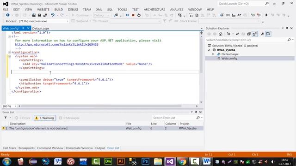The height and width of the screenshot is (166, 296).
Task: Open the WEBSITE menu
Action: pos(43,9)
